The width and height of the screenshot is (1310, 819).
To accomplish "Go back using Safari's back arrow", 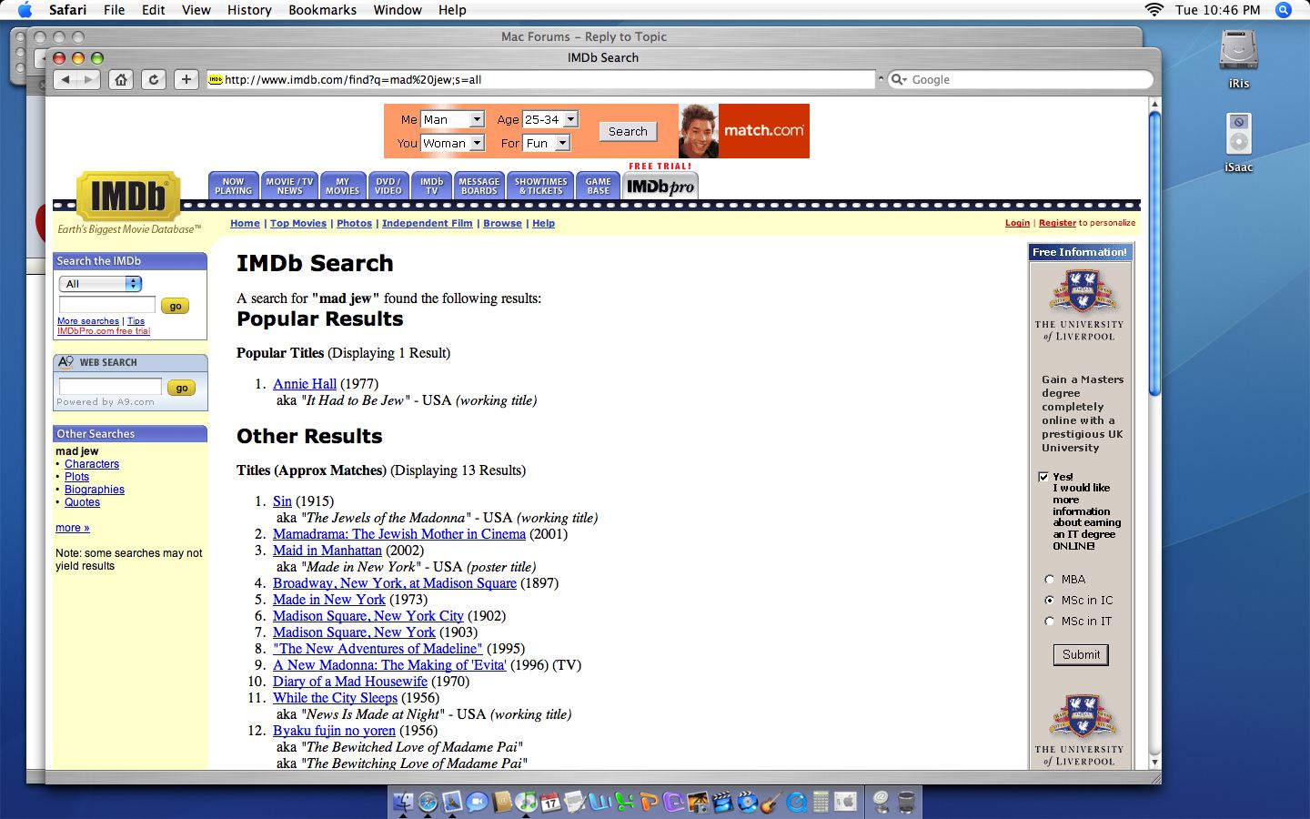I will pos(65,79).
